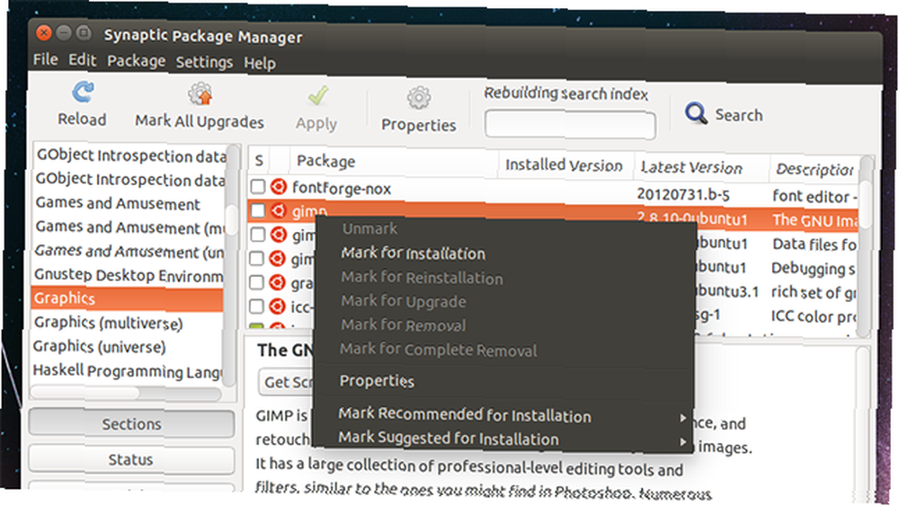Tick the checkbox for the gimp package

(x=258, y=211)
